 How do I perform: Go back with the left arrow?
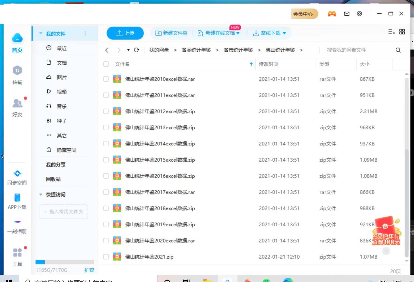coord(107,50)
